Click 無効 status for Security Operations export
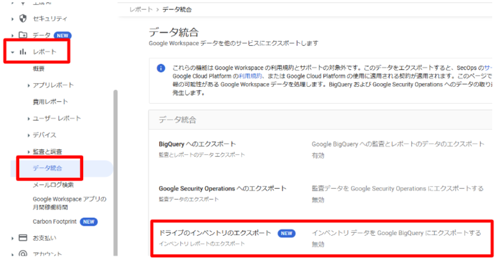 tap(318, 200)
